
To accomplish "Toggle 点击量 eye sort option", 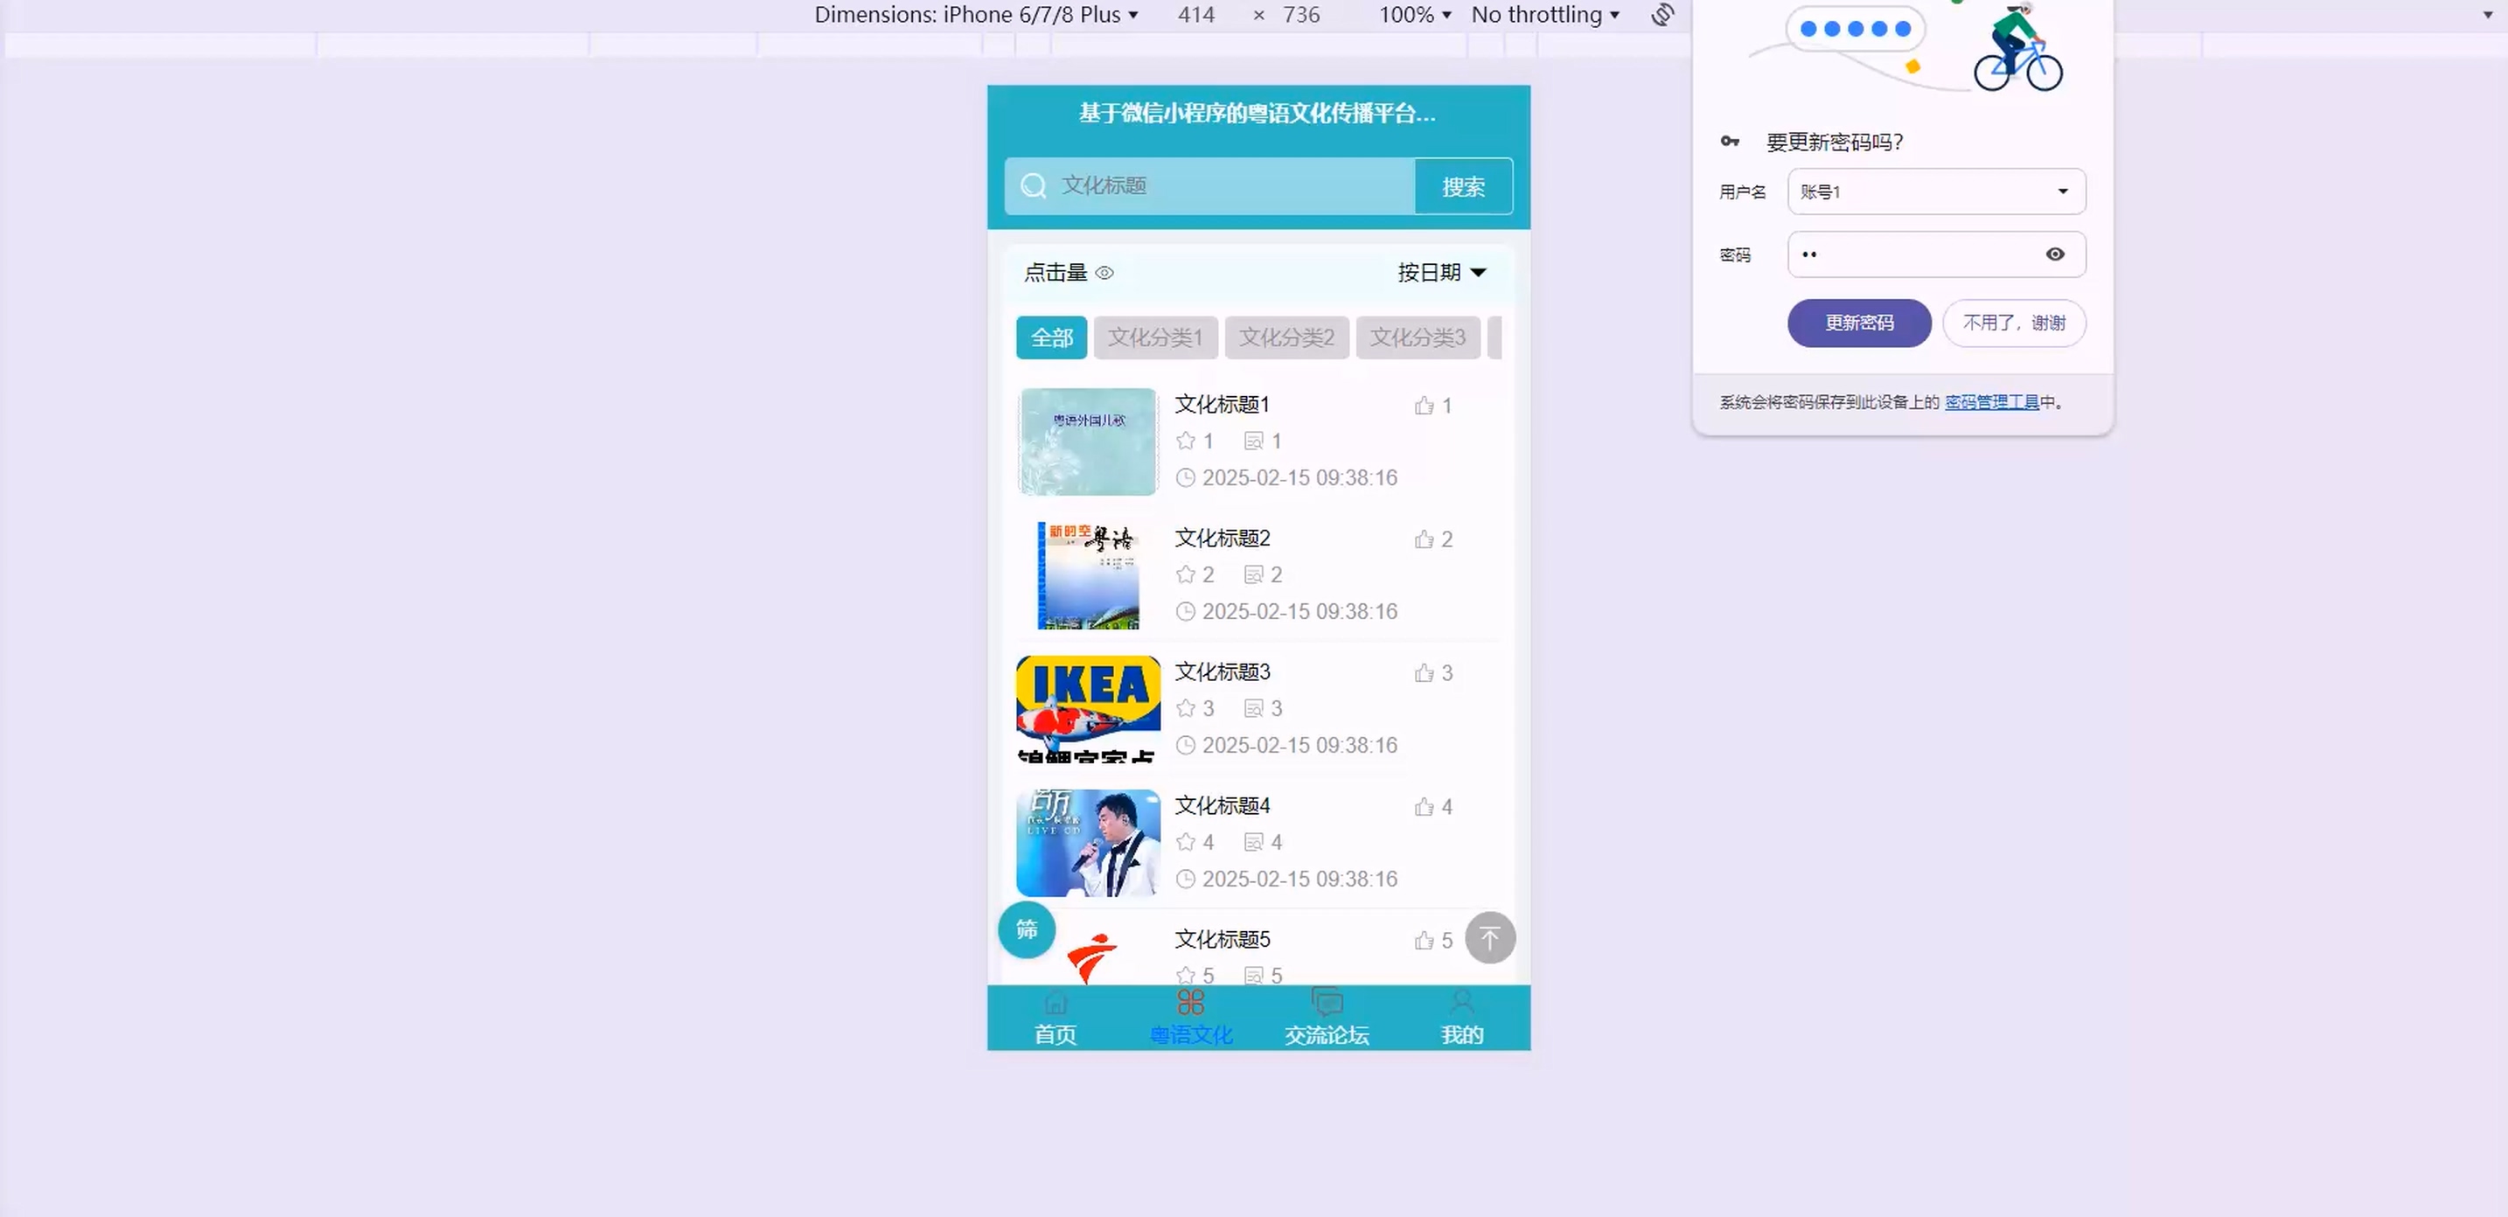I will (x=1068, y=273).
